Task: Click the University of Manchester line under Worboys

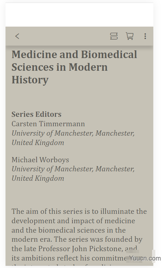Action: (73, 169)
